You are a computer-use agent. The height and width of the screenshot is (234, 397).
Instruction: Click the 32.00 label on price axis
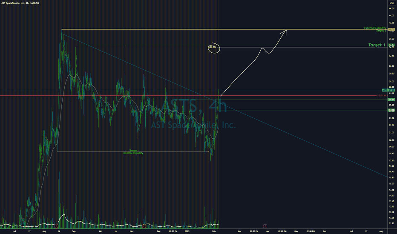392,66
